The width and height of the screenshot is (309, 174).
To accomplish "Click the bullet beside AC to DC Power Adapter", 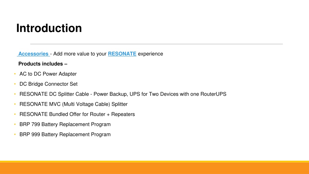I will point(15,74).
